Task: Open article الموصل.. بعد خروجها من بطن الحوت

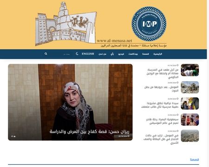Action: coord(162,89)
